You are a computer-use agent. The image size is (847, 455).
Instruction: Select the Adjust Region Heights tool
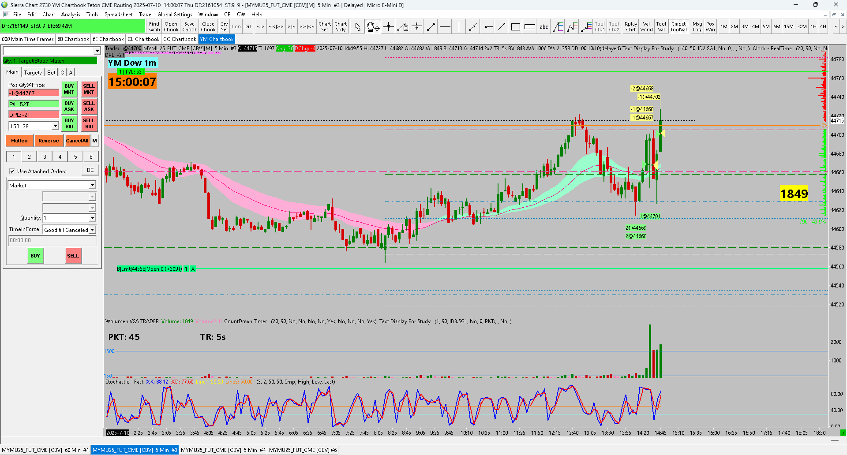[417, 27]
